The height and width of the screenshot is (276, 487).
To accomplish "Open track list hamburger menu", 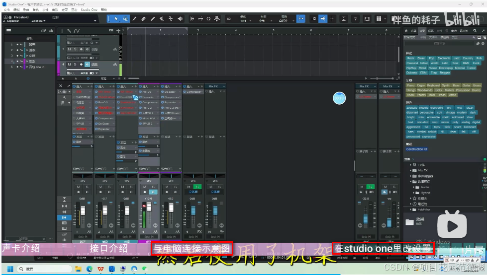I will pos(8,31).
